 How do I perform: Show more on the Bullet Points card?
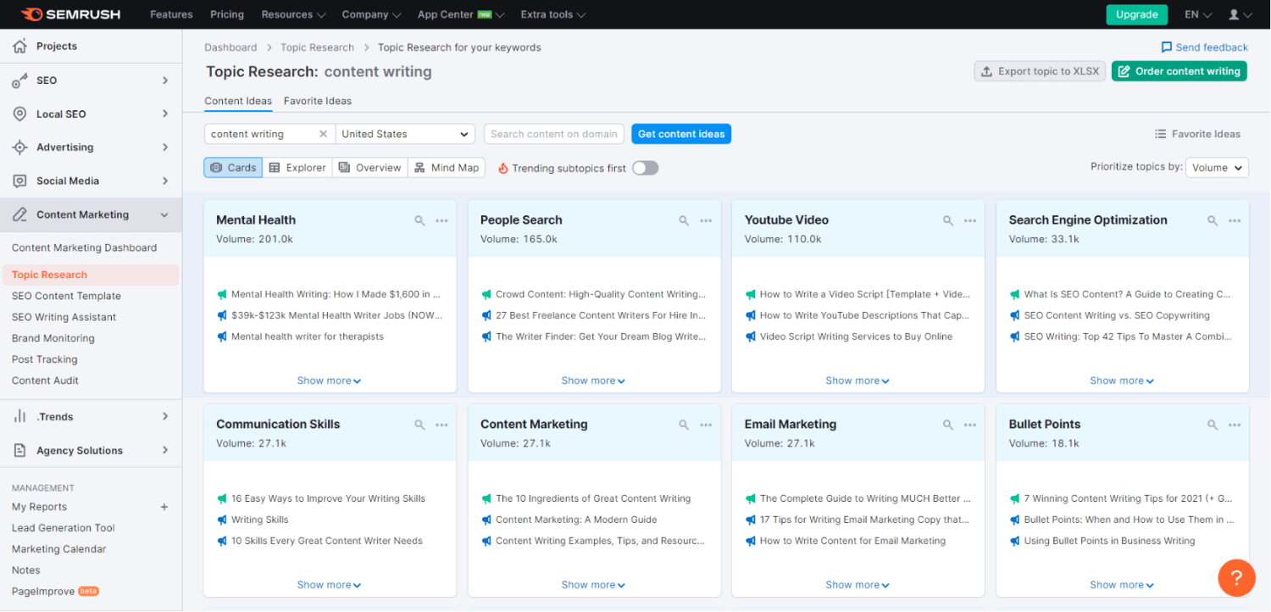coord(1122,585)
